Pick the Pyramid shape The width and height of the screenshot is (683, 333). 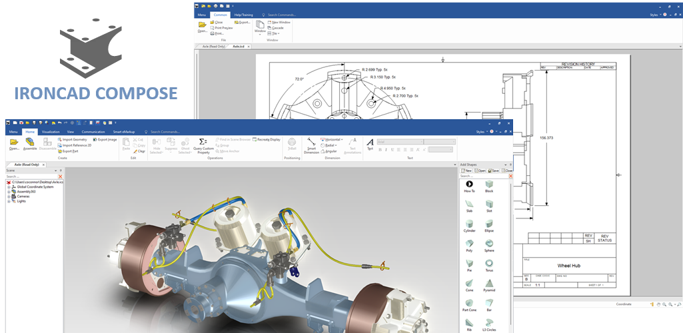pos(489,285)
